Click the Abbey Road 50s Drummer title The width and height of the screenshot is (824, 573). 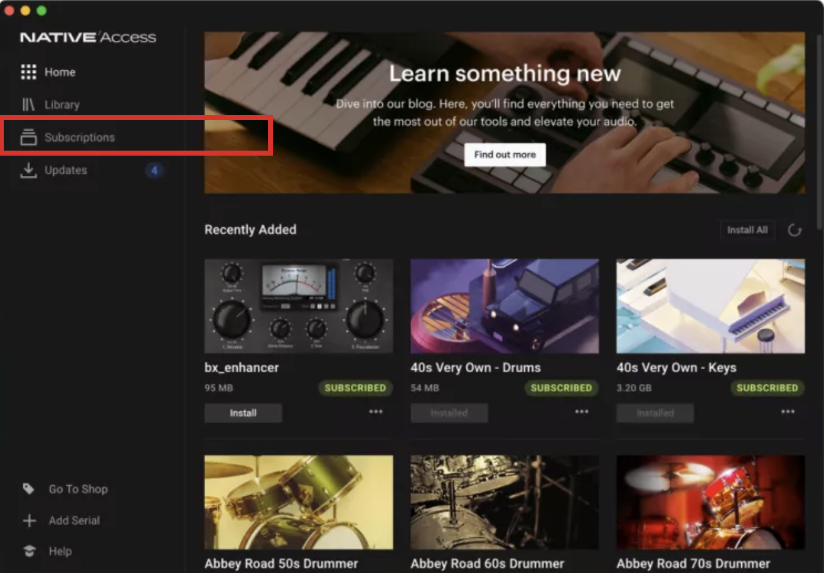(x=281, y=564)
